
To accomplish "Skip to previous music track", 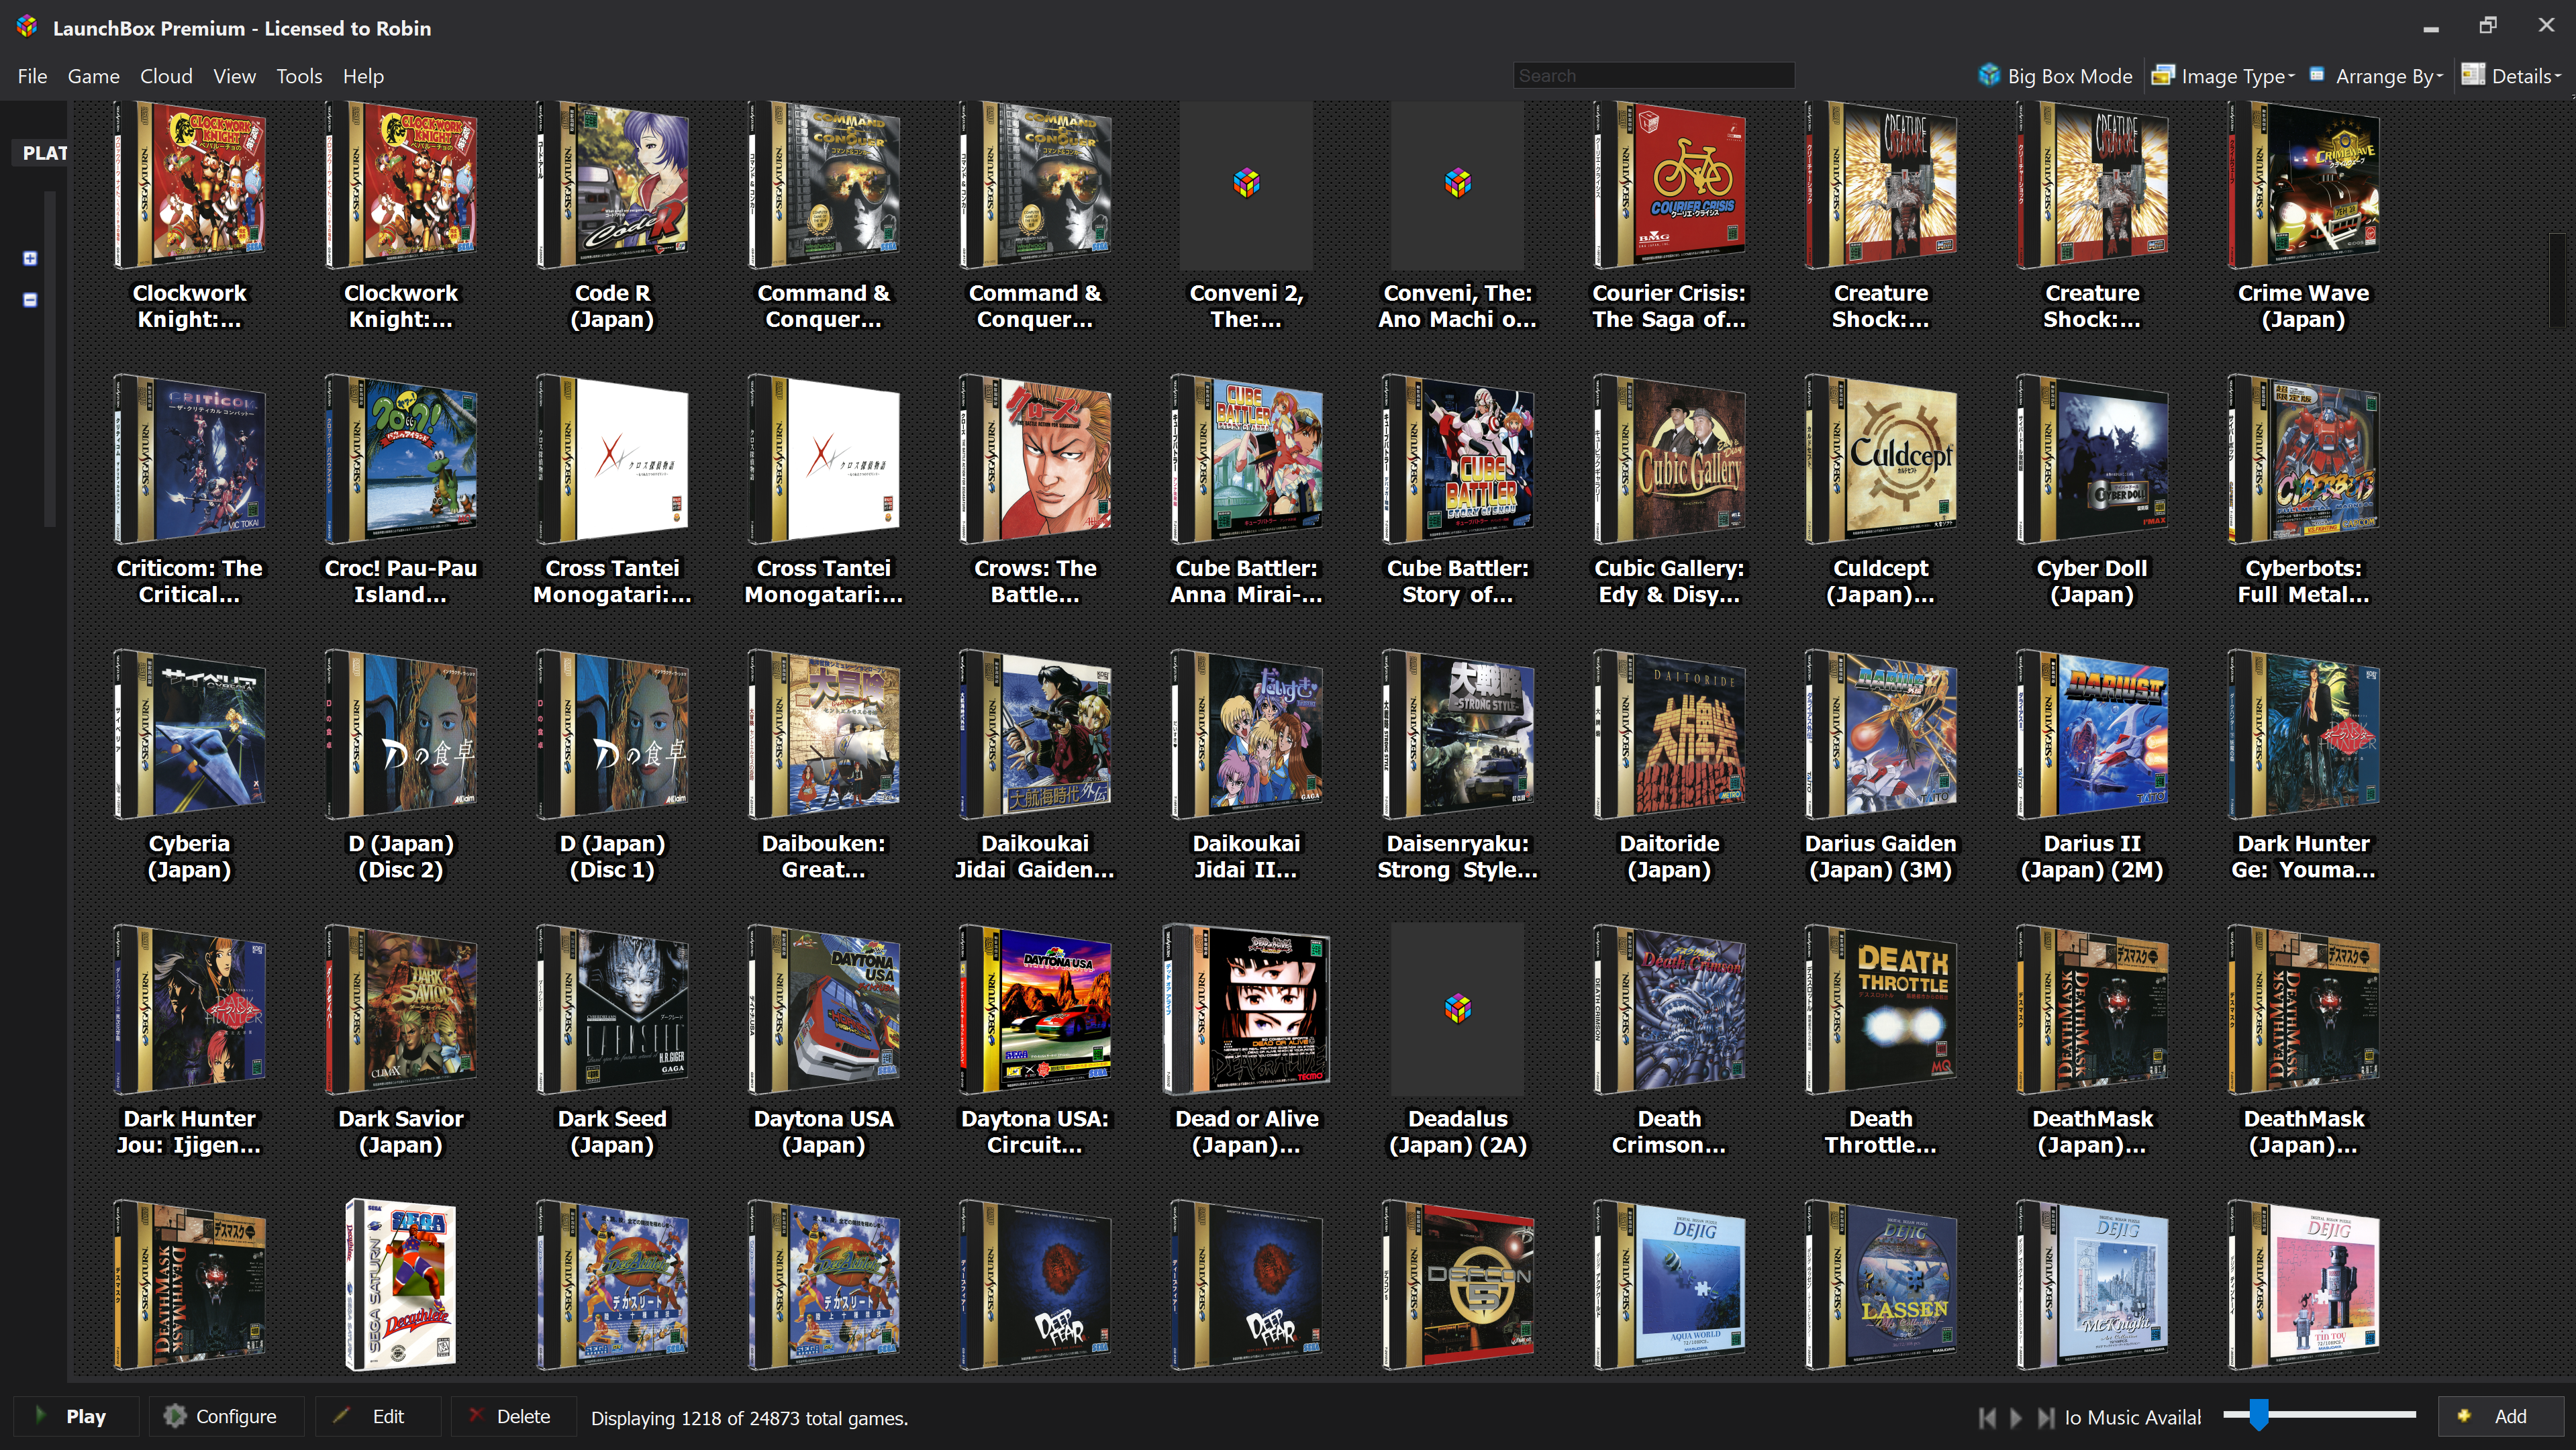I will tap(1987, 1417).
